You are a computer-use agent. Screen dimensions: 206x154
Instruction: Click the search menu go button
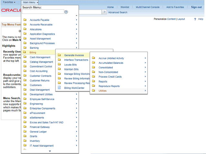(66, 12)
